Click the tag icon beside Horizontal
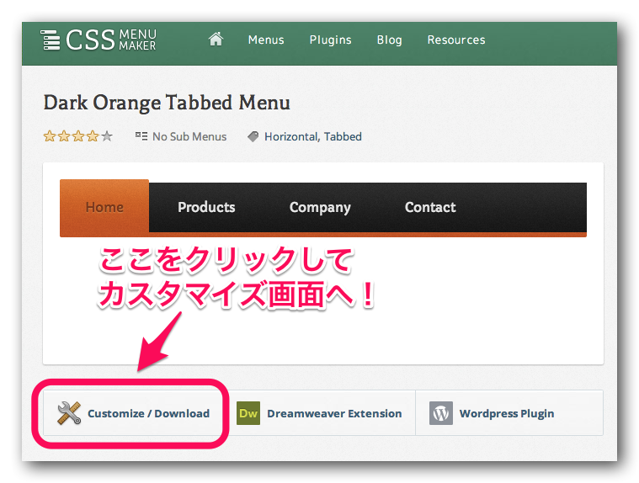The image size is (639, 483). click(x=253, y=136)
